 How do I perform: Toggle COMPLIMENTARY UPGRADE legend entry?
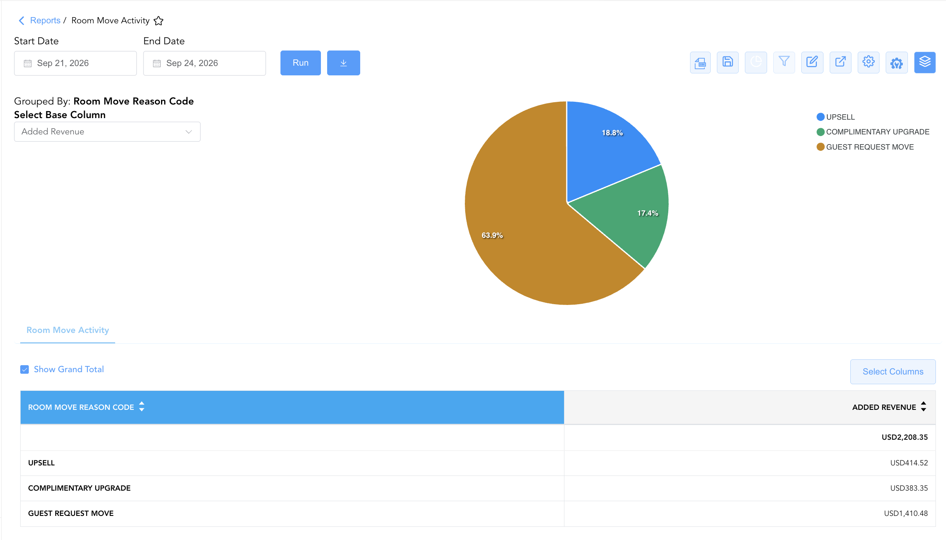[x=873, y=132]
